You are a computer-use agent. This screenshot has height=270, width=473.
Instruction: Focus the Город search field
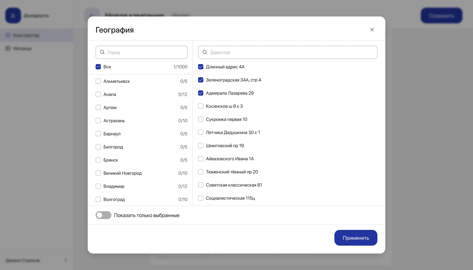[141, 52]
